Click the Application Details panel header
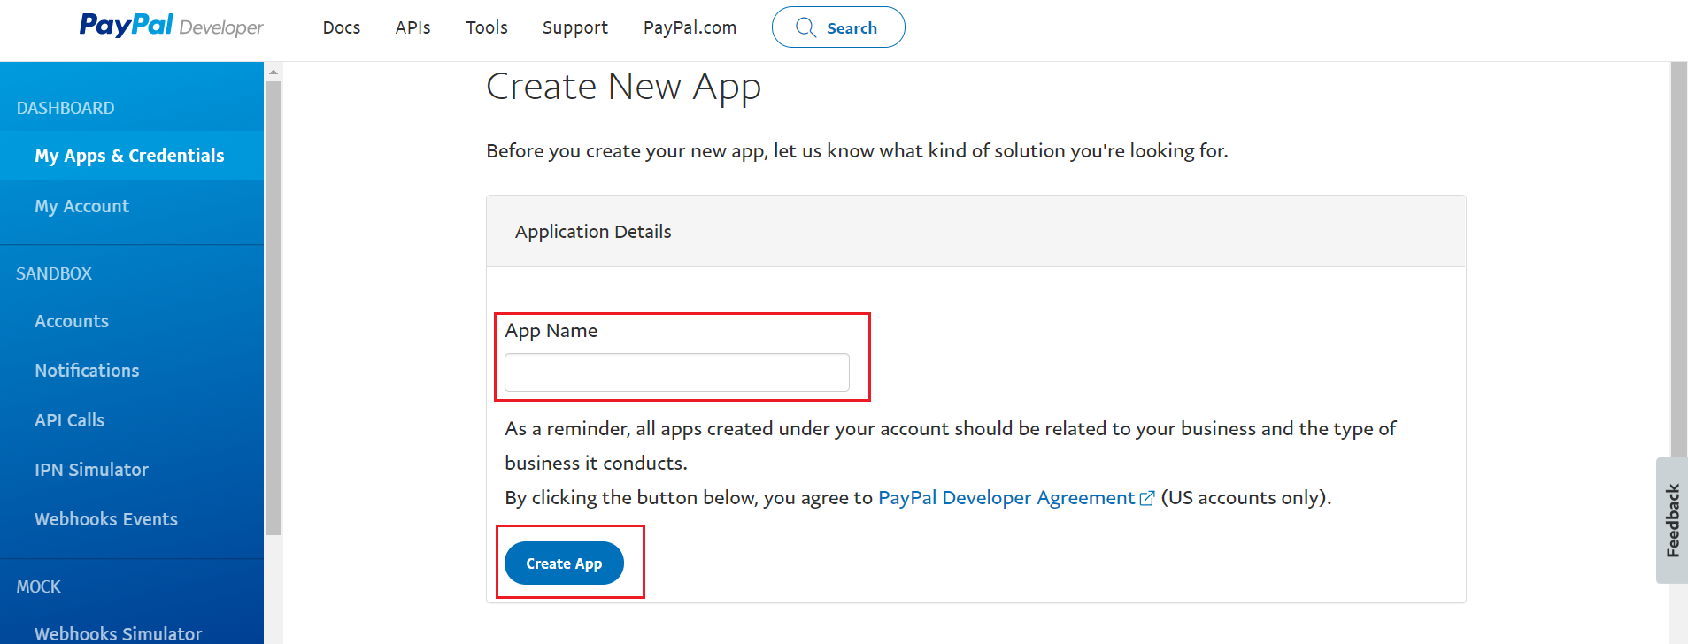Viewport: 1688px width, 644px height. pos(976,232)
